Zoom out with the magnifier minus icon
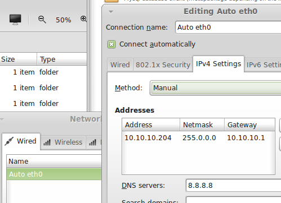The height and width of the screenshot is (203, 281). (x=42, y=20)
